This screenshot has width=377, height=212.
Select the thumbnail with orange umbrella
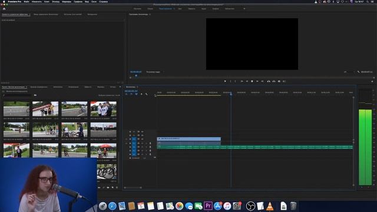[104, 150]
